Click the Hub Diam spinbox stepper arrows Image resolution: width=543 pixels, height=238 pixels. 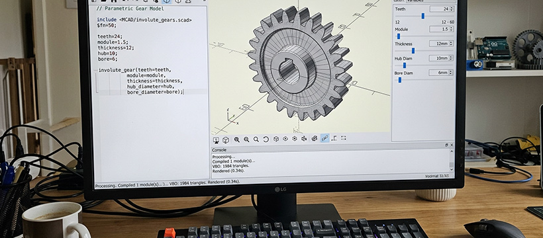coord(451,58)
